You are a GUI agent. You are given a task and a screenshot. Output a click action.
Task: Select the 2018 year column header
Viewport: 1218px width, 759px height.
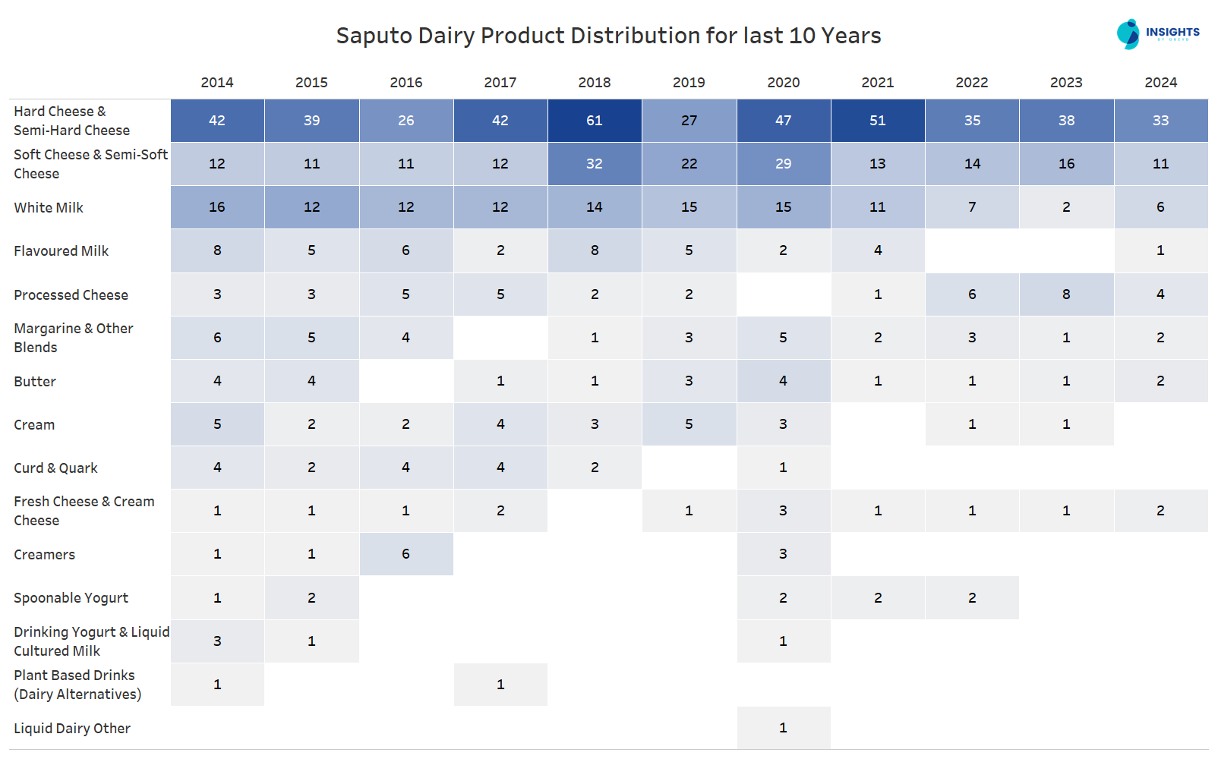tap(595, 83)
